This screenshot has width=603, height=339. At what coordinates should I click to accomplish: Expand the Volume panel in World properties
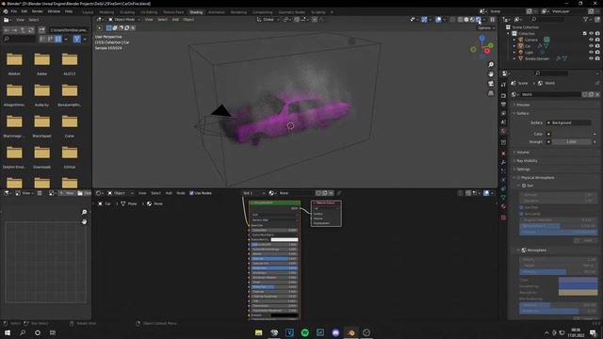[523, 153]
